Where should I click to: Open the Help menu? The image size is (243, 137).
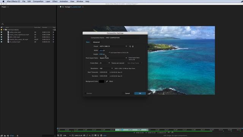[x=87, y=2]
